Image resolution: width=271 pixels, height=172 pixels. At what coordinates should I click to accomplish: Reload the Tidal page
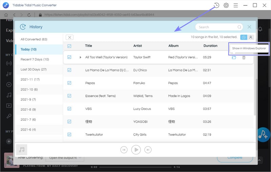click(x=29, y=15)
